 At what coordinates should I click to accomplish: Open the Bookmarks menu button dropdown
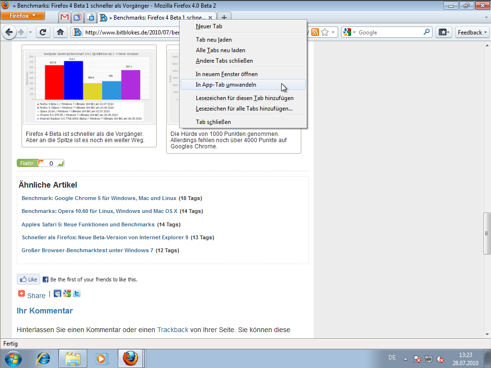[444, 32]
